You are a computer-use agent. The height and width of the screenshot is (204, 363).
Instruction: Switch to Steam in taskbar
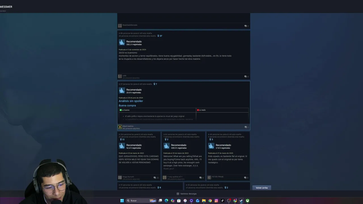(x=241, y=201)
